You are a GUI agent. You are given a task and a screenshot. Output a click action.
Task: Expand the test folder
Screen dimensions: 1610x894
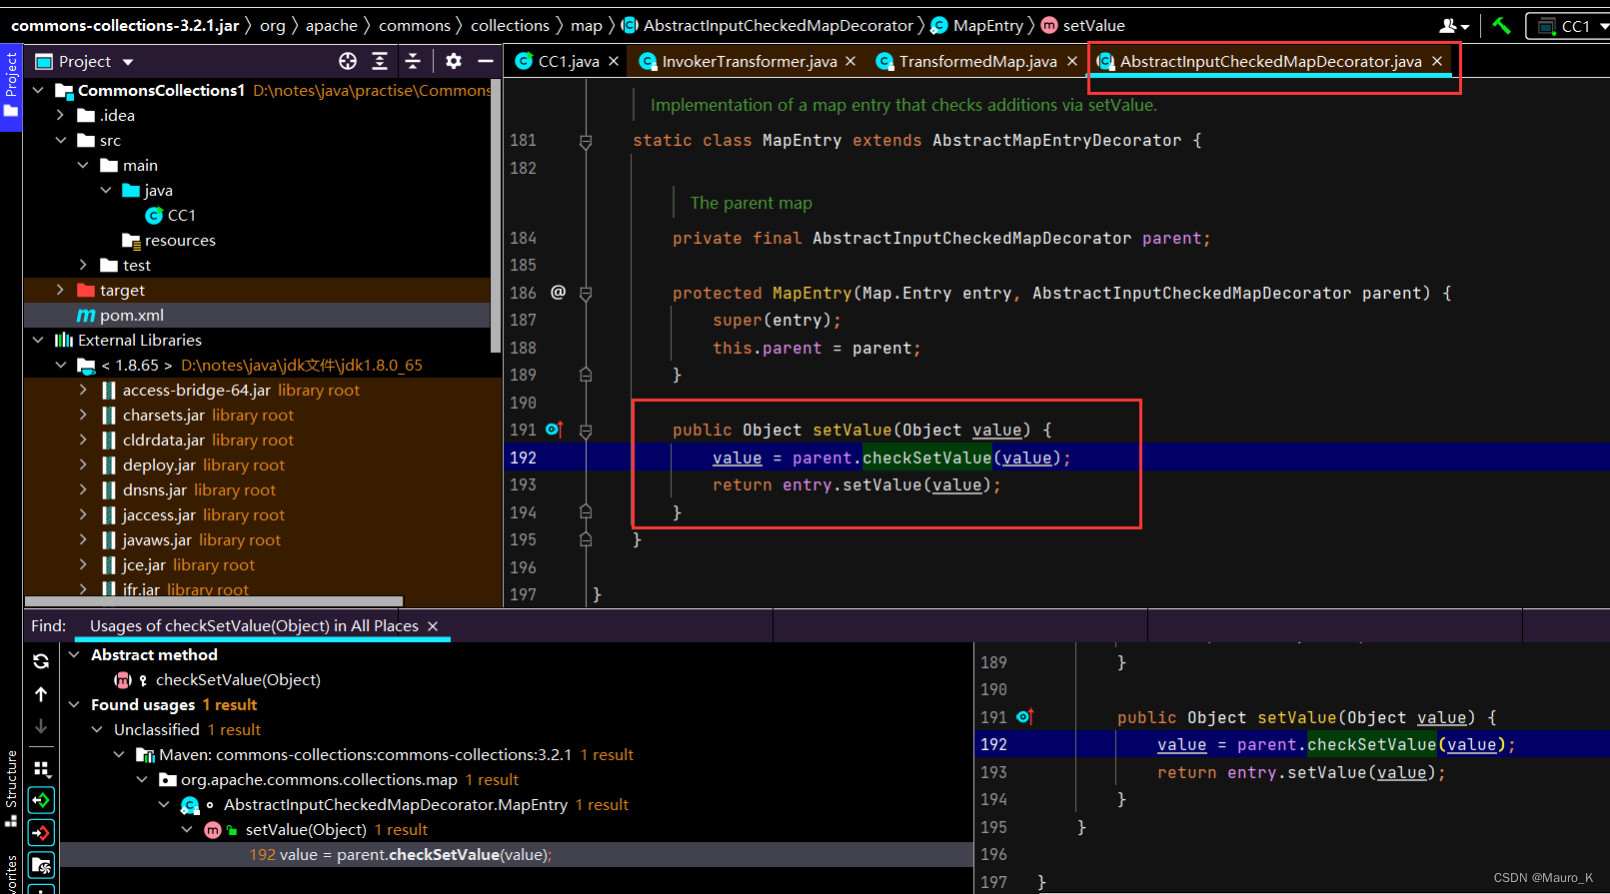pos(83,265)
